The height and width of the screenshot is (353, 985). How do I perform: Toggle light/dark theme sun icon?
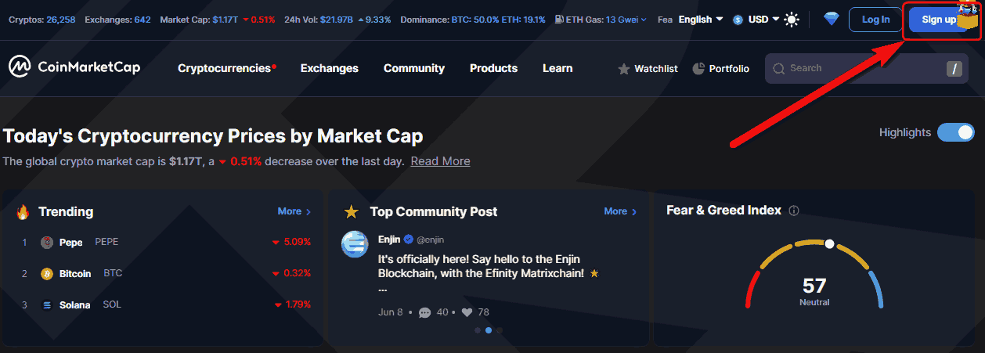[792, 20]
